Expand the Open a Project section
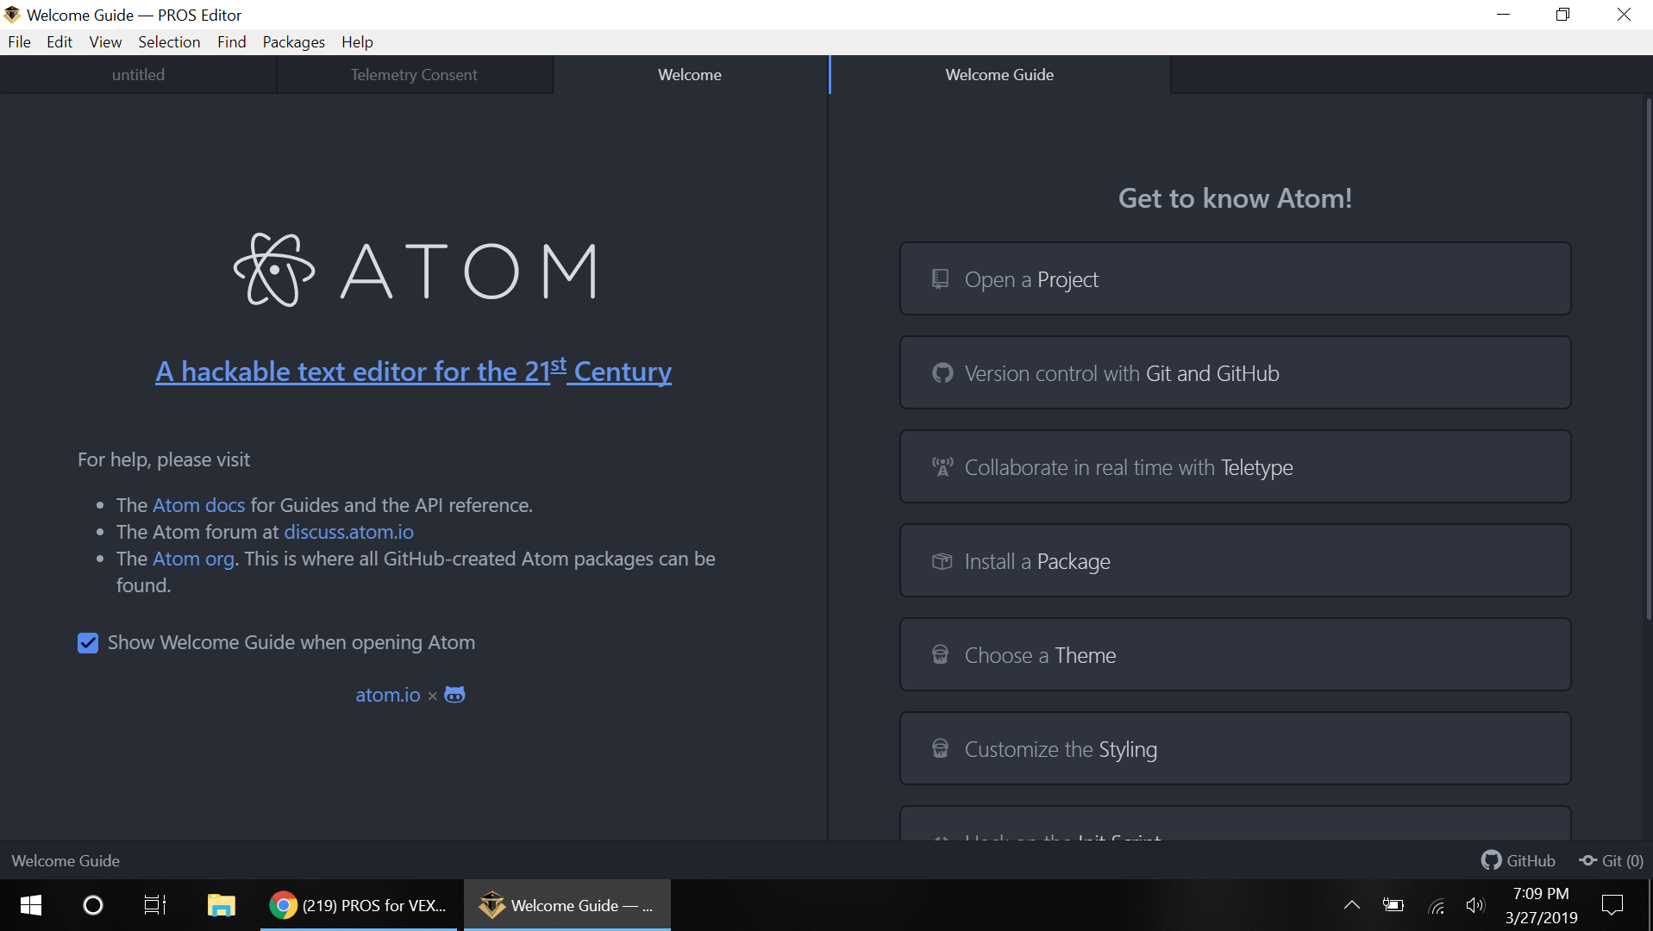Viewport: 1653px width, 931px height. tap(1235, 278)
